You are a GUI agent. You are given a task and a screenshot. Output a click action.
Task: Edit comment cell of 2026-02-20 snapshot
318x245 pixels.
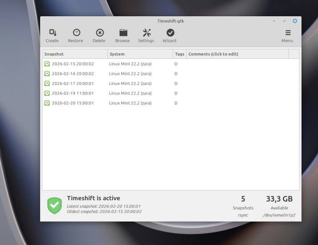(237, 103)
